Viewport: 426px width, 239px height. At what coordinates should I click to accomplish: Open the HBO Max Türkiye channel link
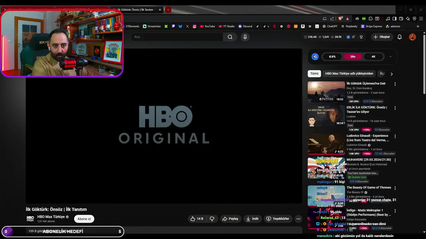click(51, 217)
